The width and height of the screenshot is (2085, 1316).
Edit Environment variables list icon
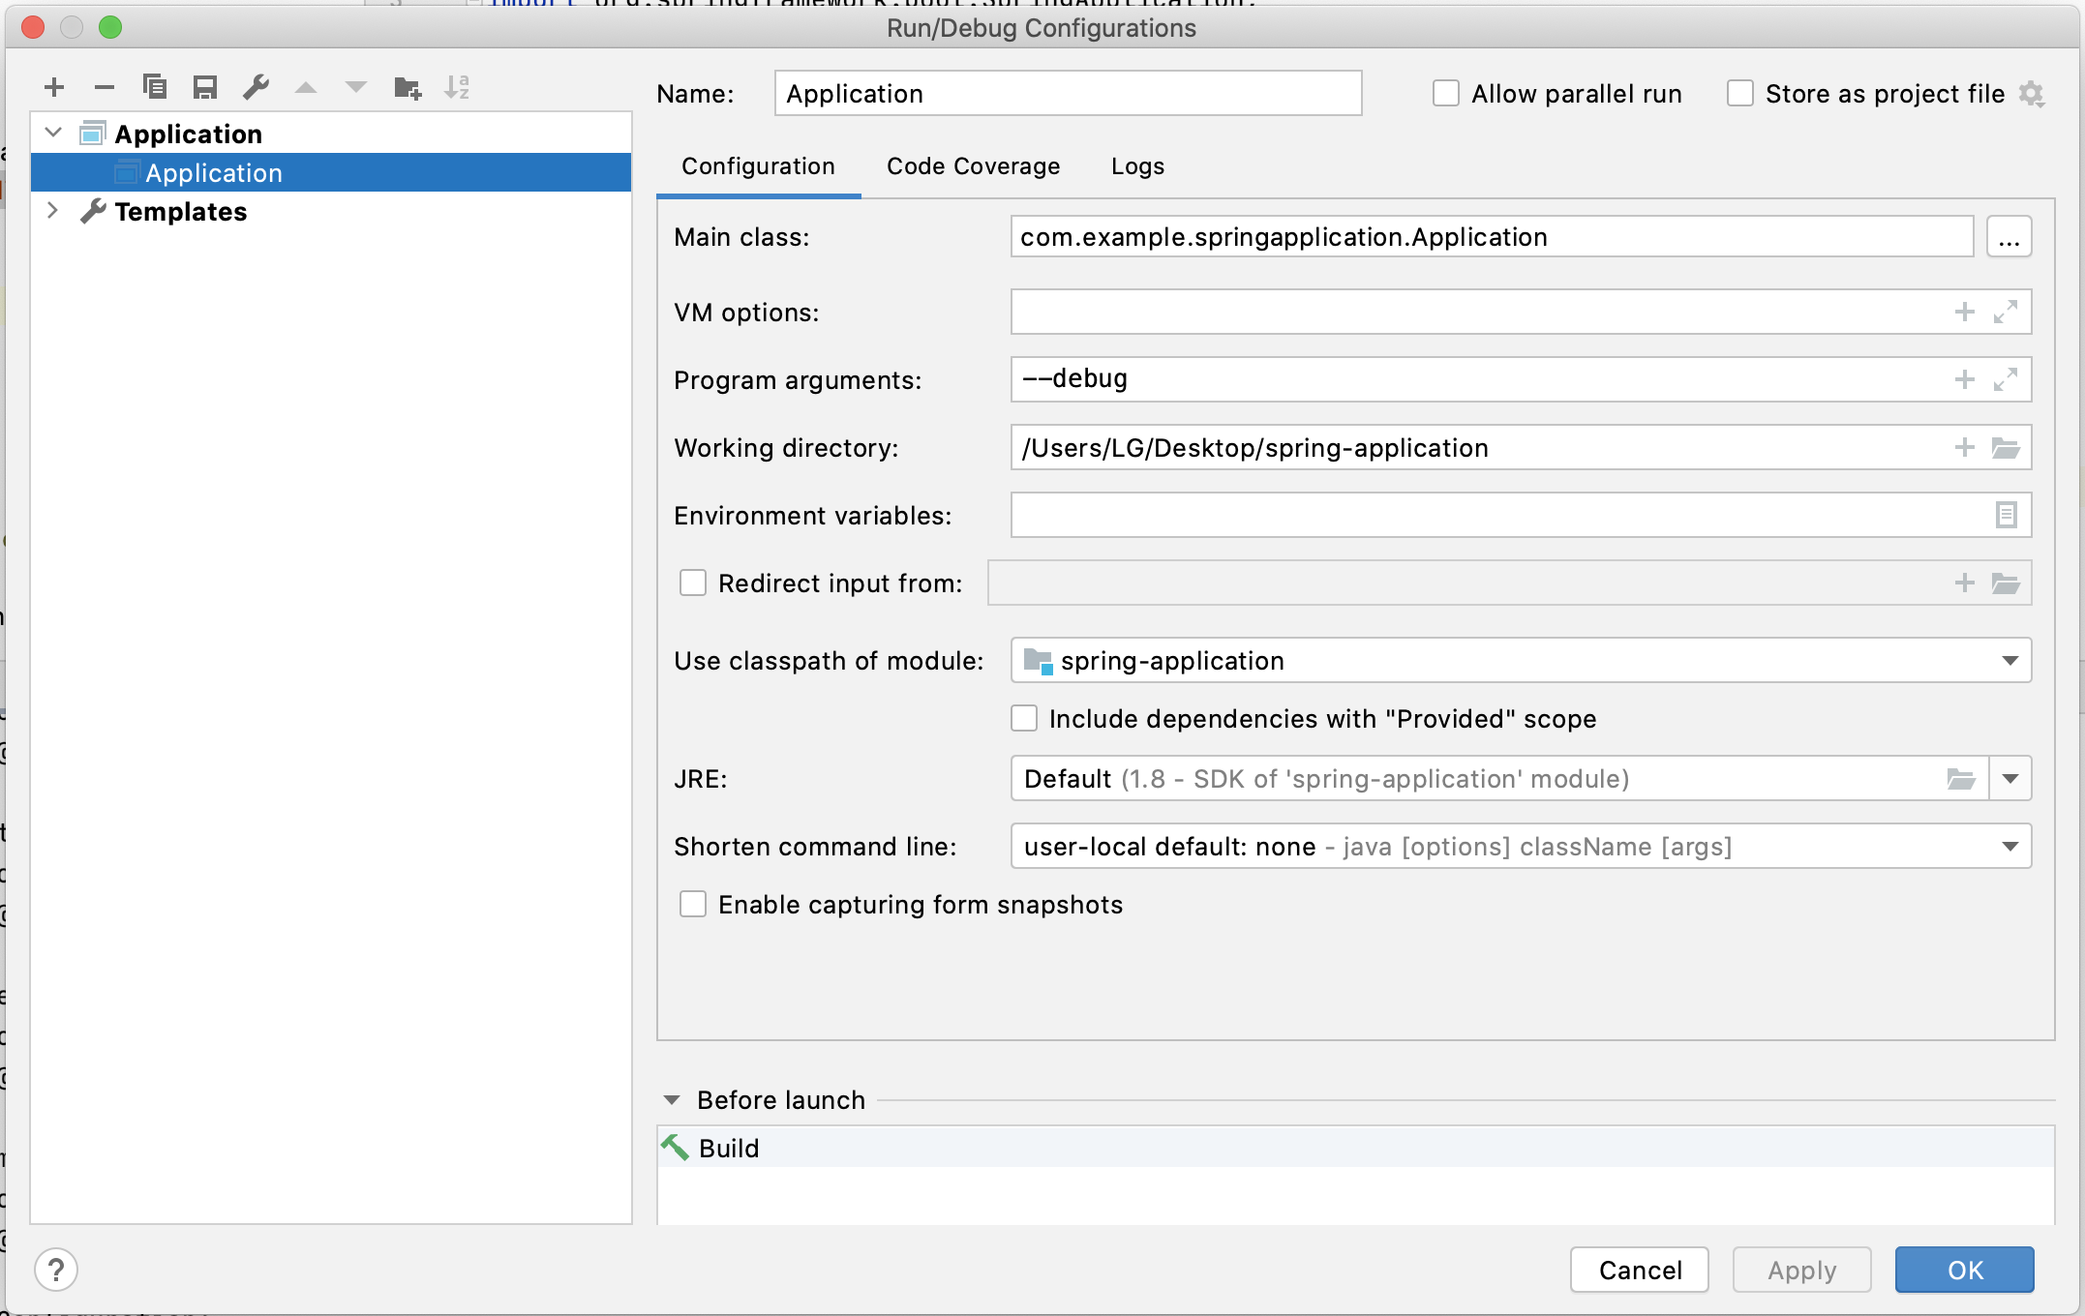[2006, 515]
